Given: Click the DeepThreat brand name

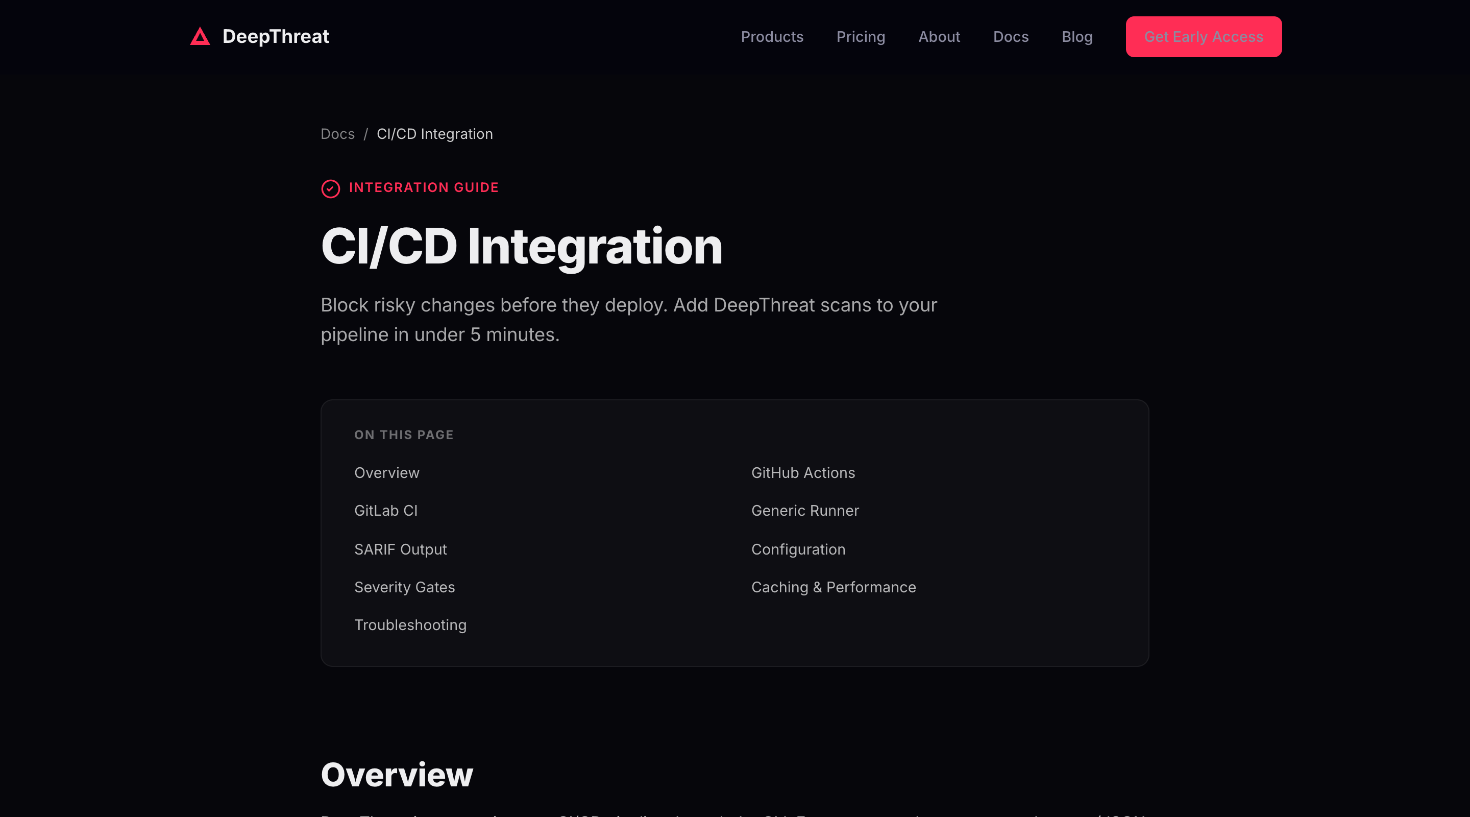Looking at the screenshot, I should click(275, 37).
